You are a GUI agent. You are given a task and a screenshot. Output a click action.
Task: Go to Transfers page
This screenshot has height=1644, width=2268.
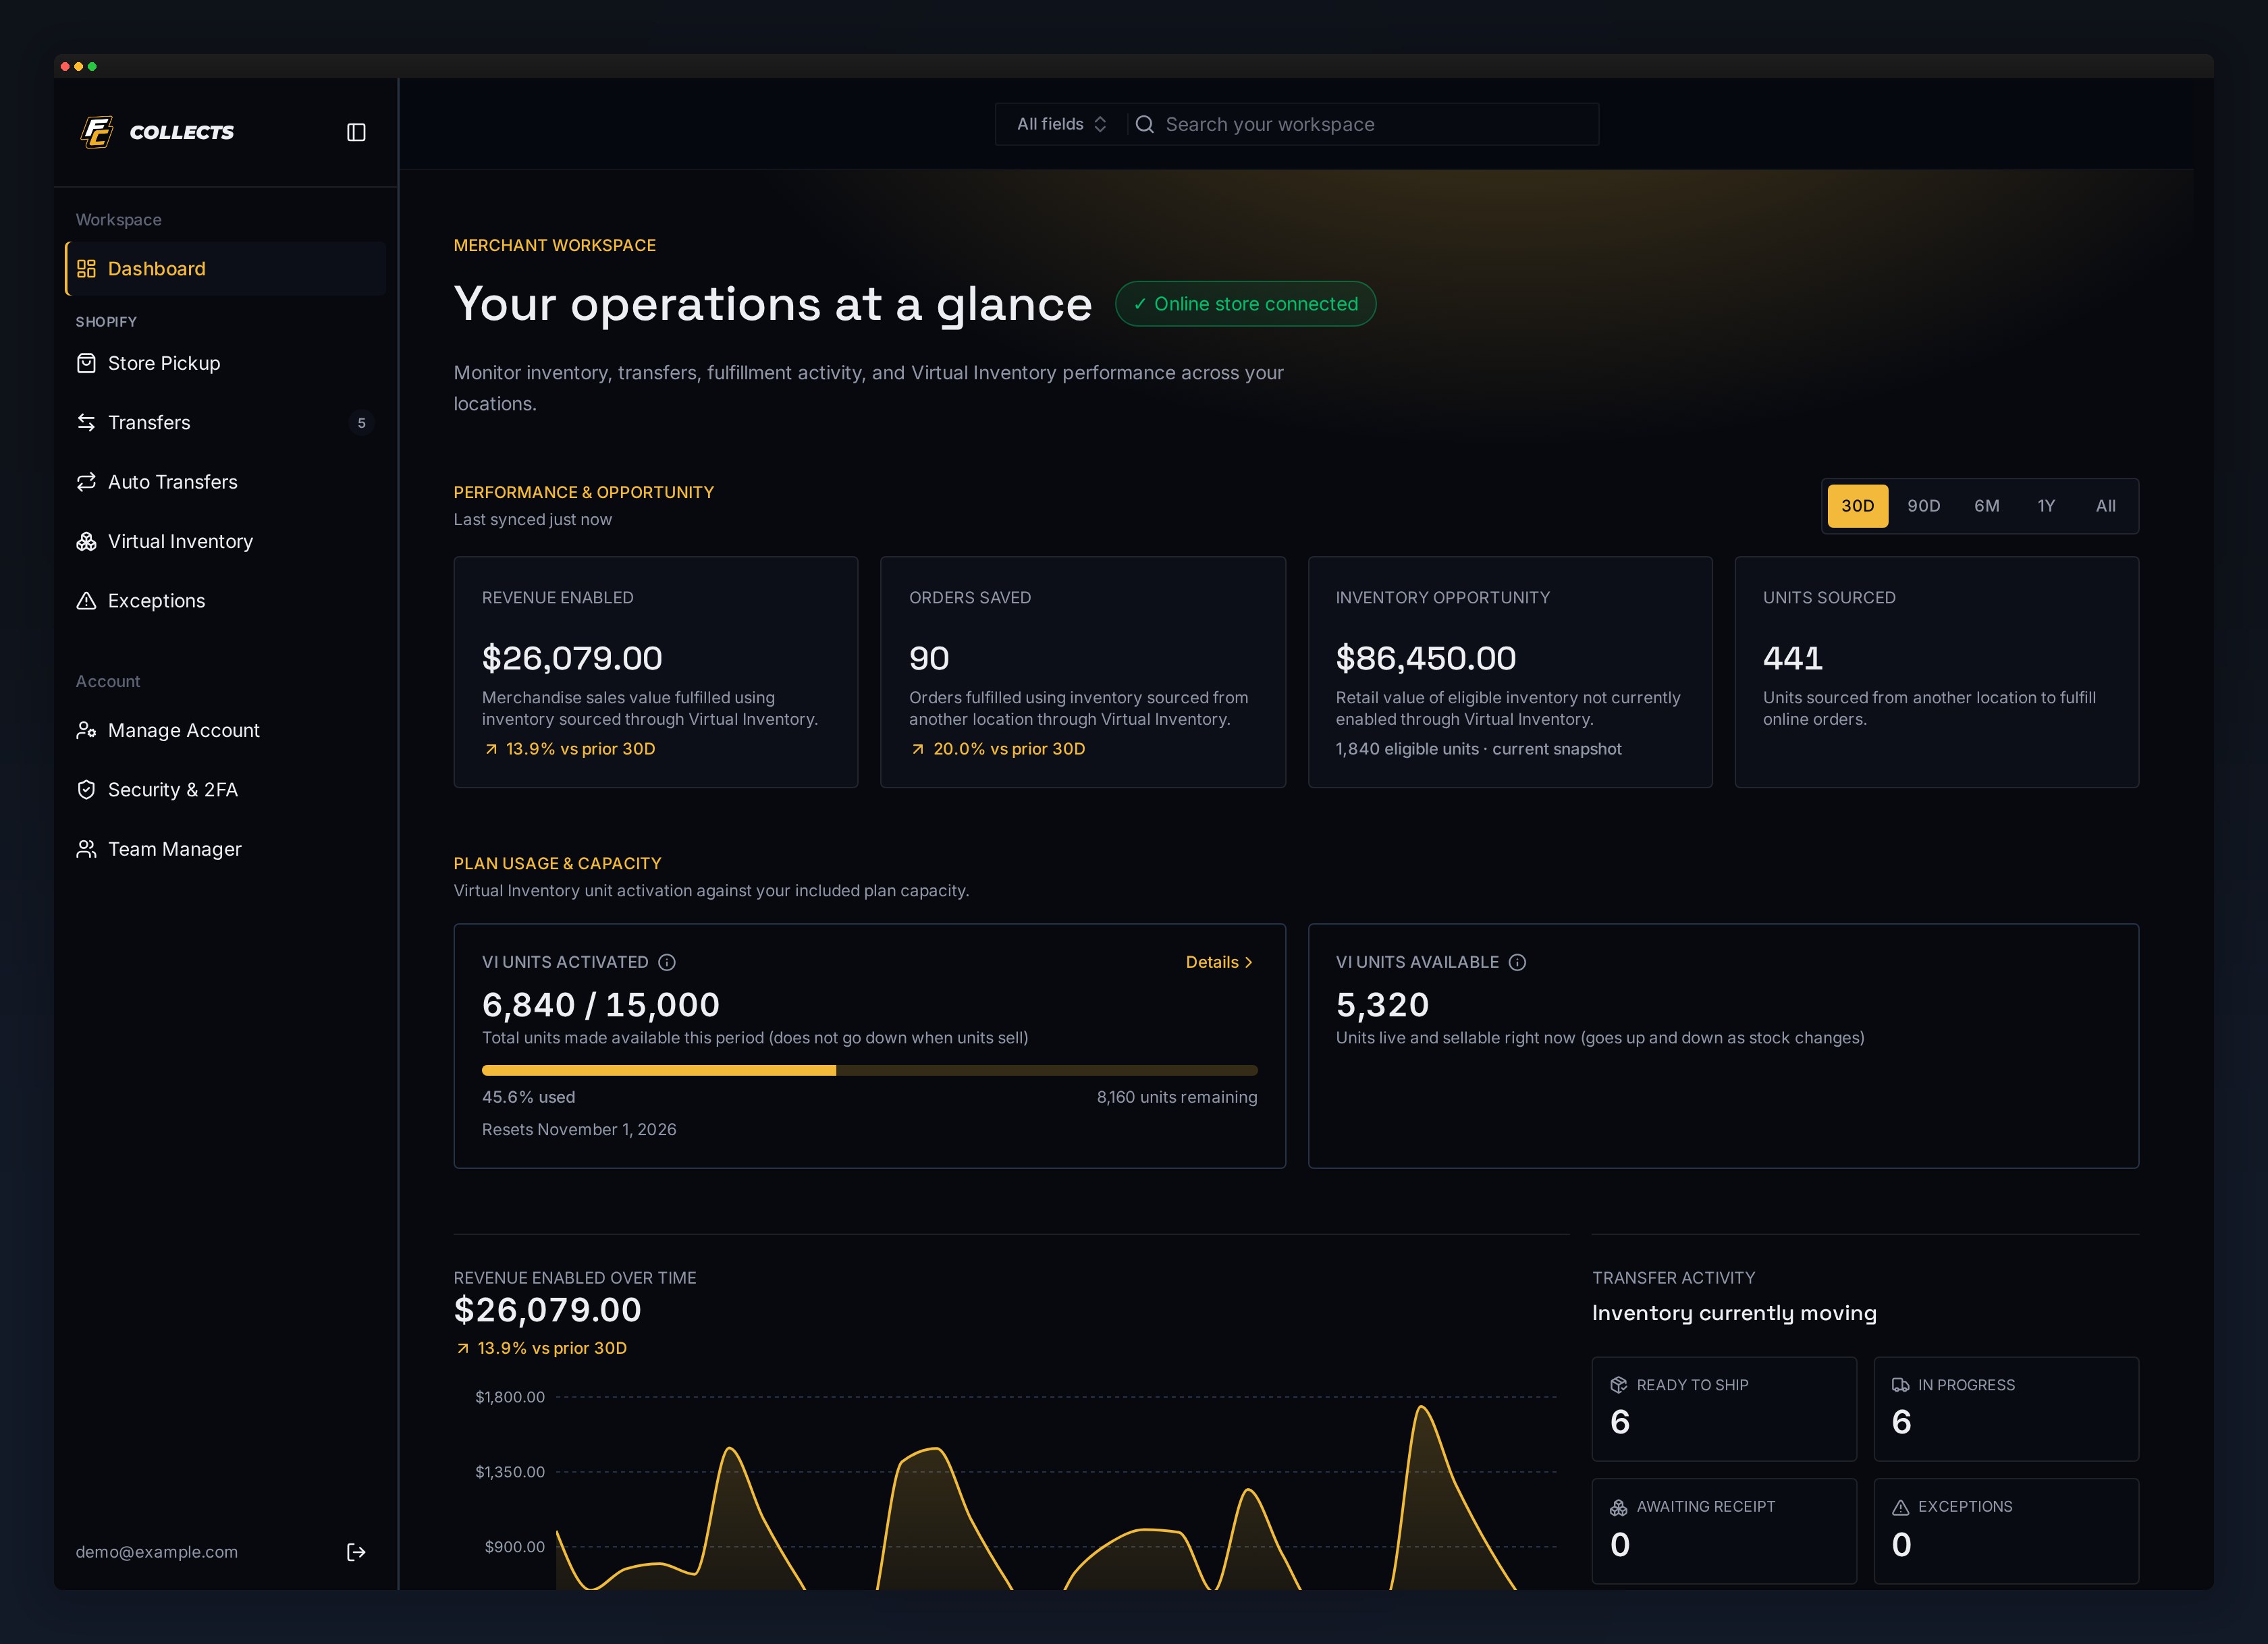tap(226, 423)
